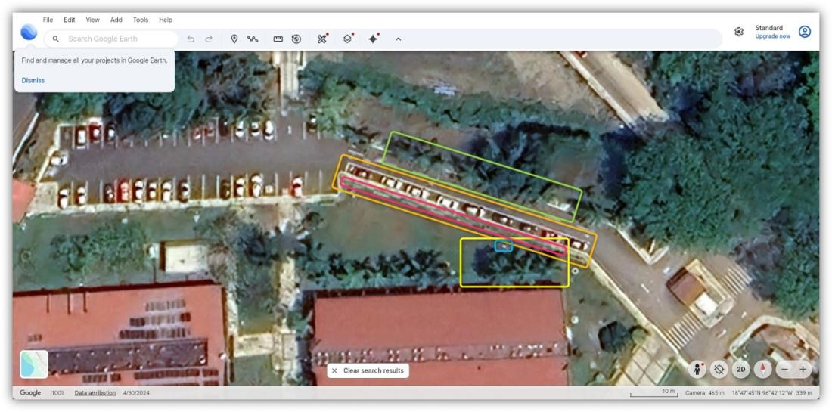
Task: Open the settings gear
Action: [x=739, y=33]
